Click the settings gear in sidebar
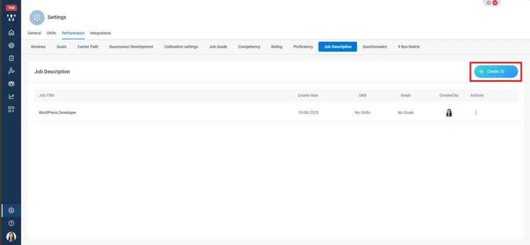Image resolution: width=530 pixels, height=245 pixels. point(11,210)
